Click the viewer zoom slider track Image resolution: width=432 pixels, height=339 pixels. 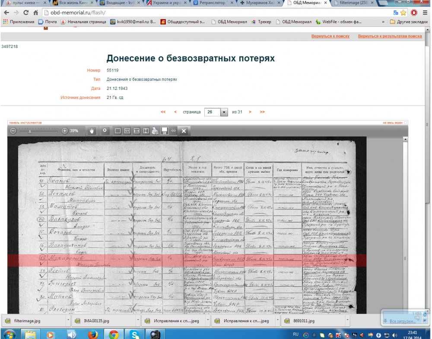click(39, 131)
